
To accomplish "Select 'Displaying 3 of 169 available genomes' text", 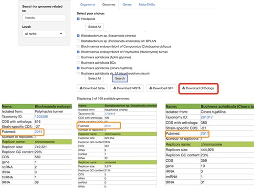I will tap(103, 98).
